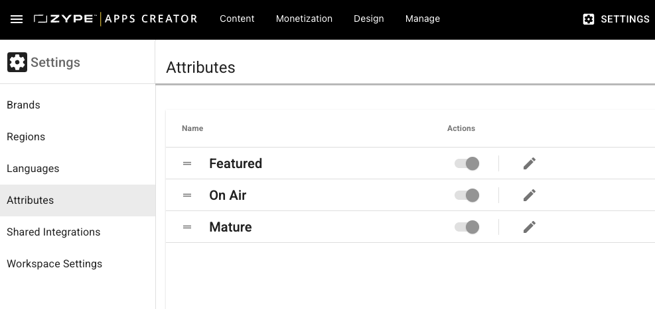Click the sidebar Settings gear icon
The height and width of the screenshot is (309, 655).
click(17, 62)
